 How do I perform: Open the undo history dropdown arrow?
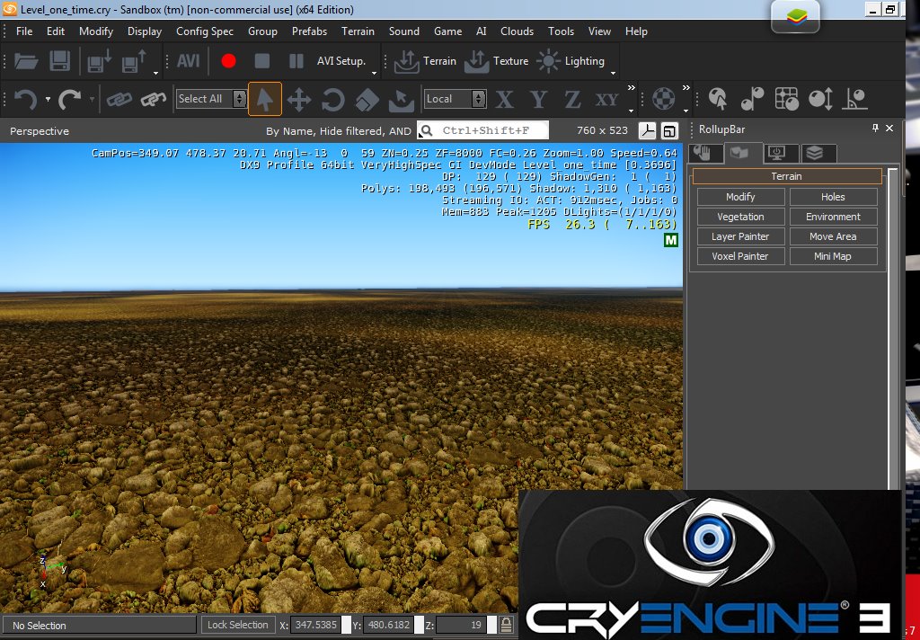48,99
